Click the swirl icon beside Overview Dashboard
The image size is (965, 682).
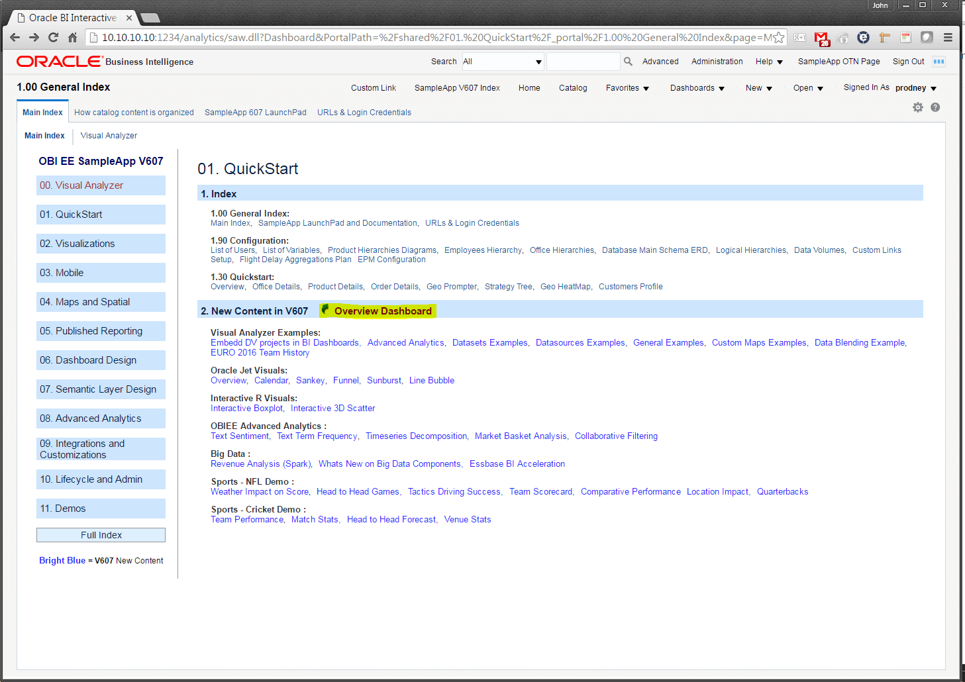(x=325, y=310)
